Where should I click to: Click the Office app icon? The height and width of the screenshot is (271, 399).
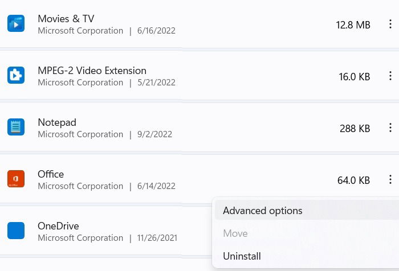point(16,179)
